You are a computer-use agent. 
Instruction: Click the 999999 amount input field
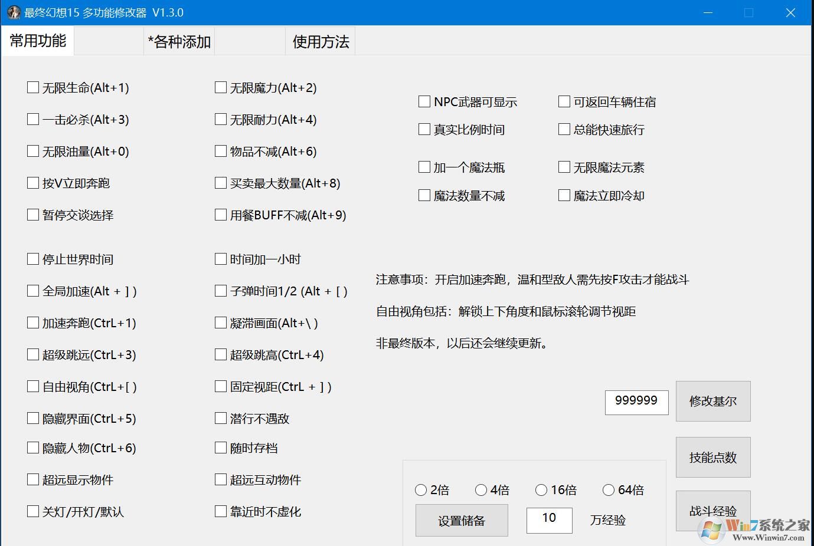pos(636,402)
